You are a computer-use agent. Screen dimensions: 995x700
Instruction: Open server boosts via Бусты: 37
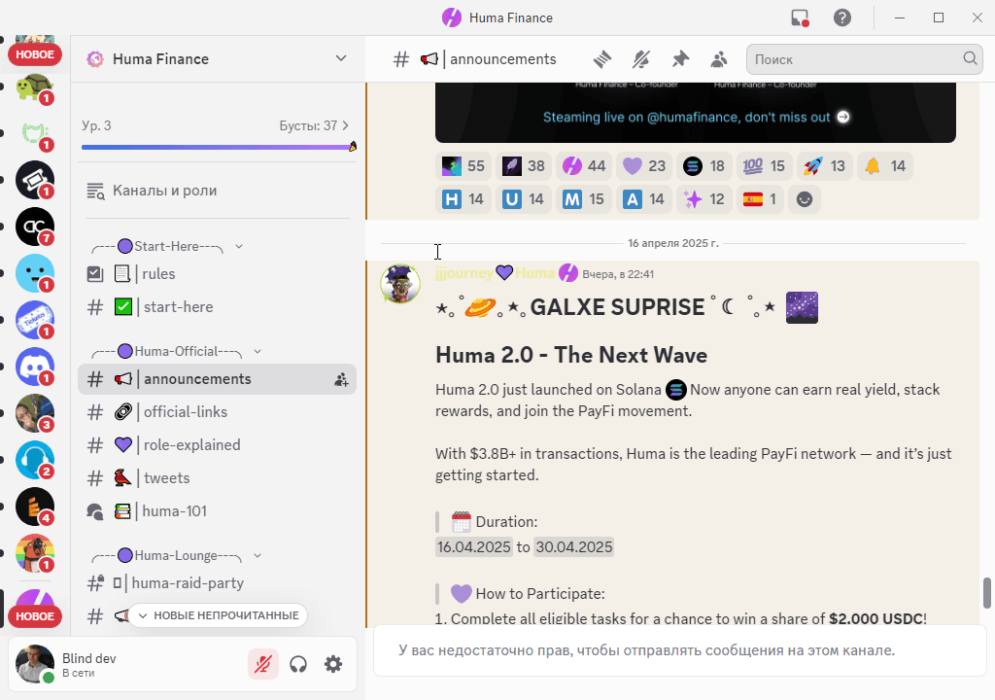pyautogui.click(x=314, y=125)
